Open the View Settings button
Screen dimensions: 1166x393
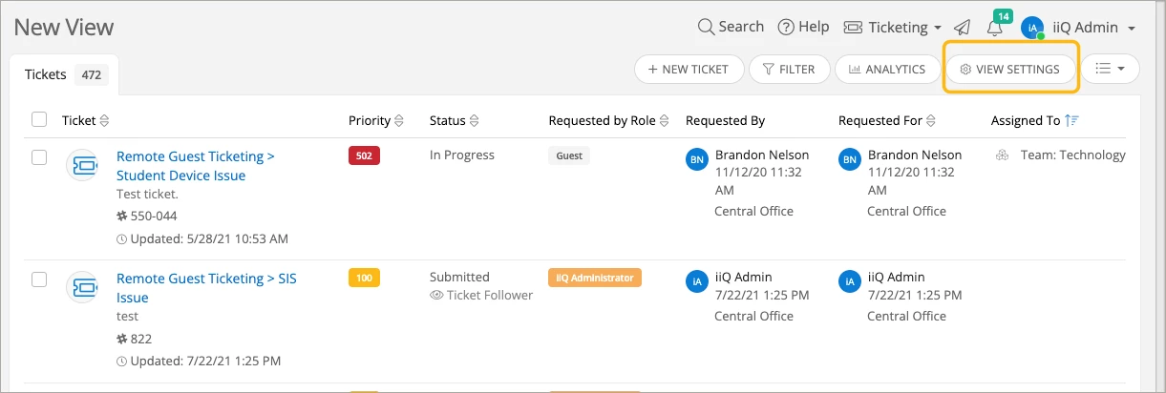tap(1010, 69)
